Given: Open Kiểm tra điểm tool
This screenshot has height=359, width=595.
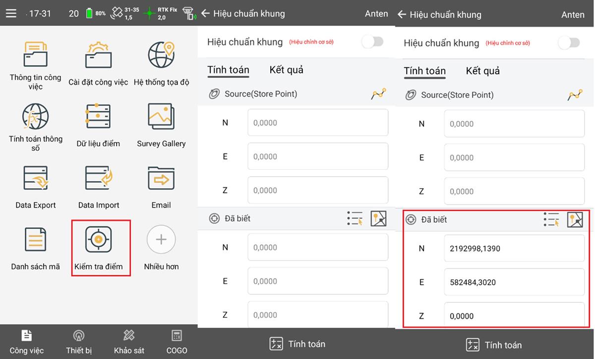Looking at the screenshot, I should pyautogui.click(x=98, y=240).
